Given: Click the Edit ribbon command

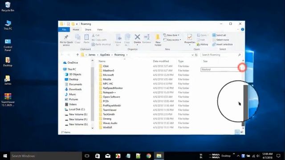Looking at the screenshot, I should click(x=201, y=40).
